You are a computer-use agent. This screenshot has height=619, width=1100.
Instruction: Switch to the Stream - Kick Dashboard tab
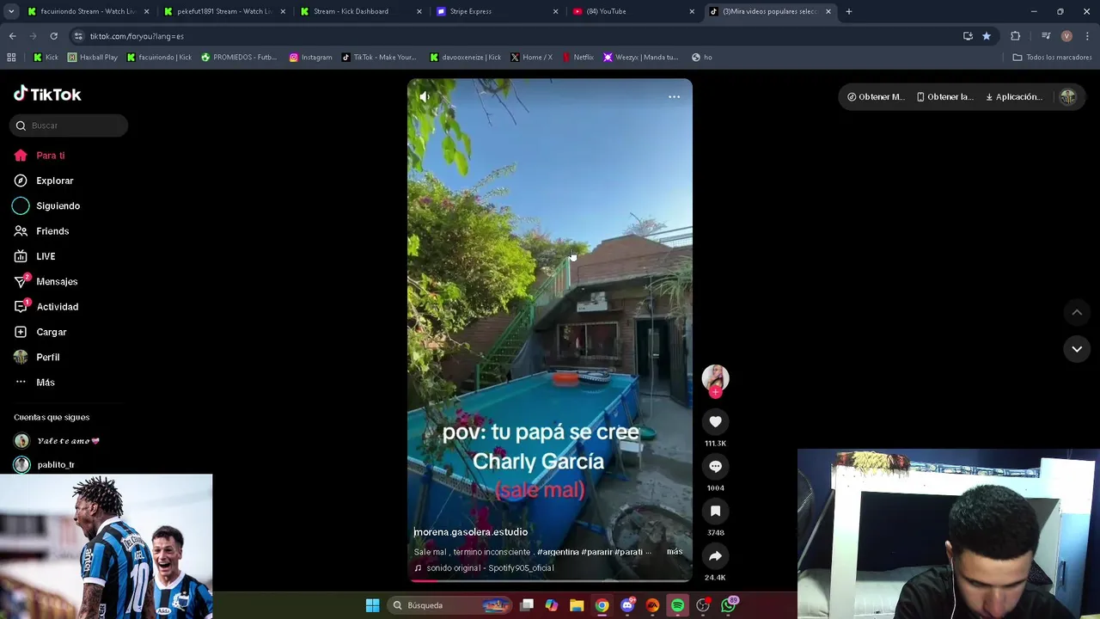click(361, 11)
